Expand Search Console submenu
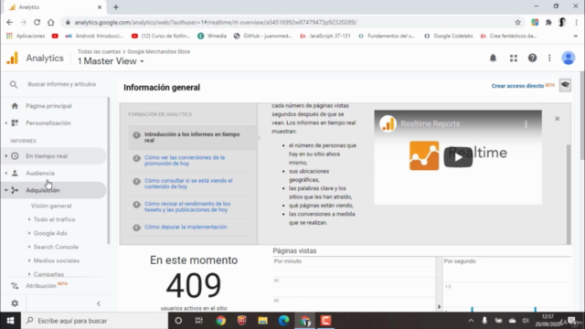585x329 pixels. (29, 247)
